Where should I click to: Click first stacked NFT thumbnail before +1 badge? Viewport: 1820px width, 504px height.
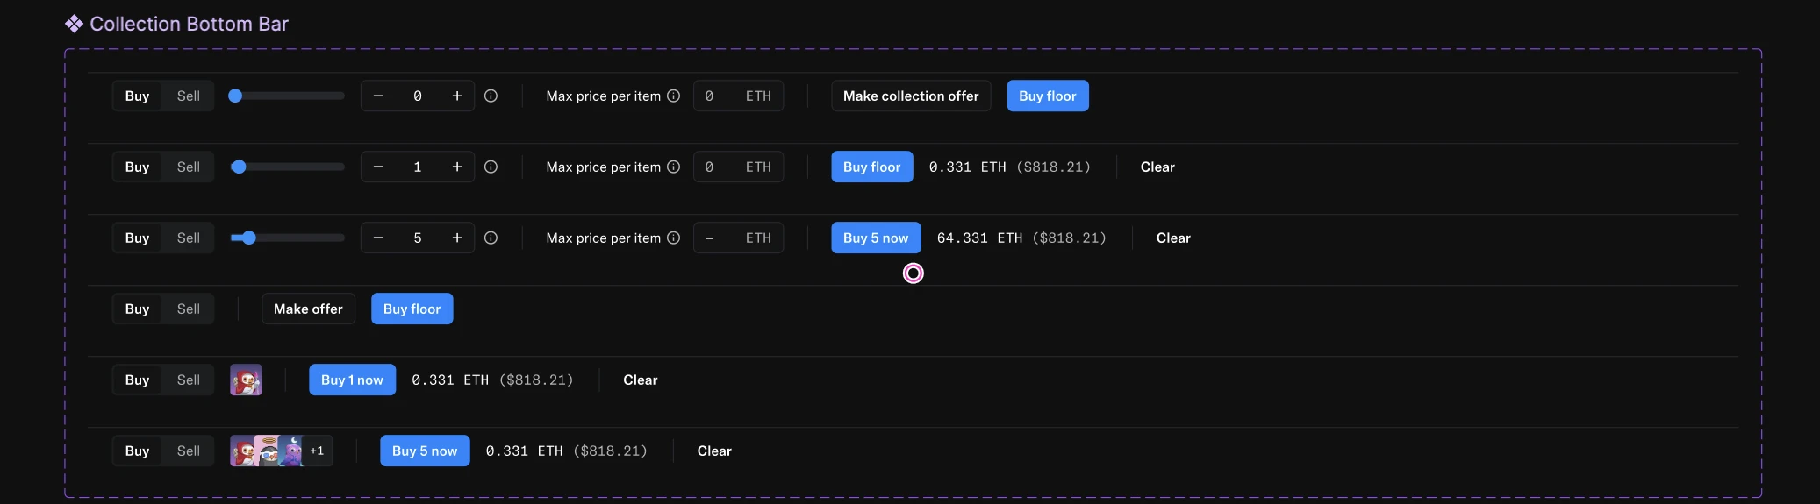241,451
